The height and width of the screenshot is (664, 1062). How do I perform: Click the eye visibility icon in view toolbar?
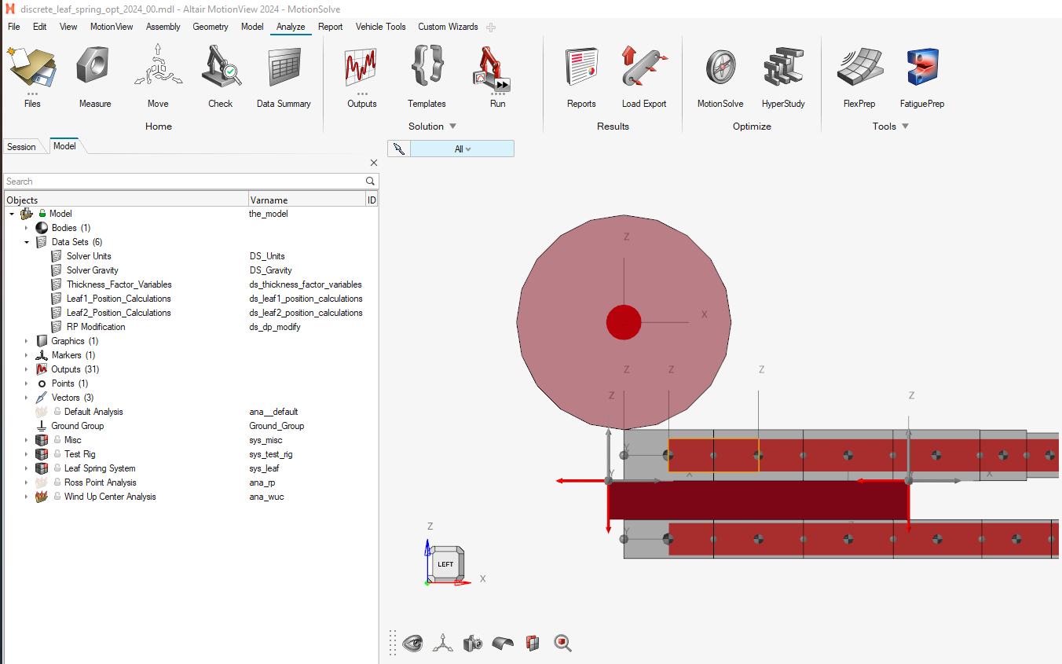click(x=413, y=644)
